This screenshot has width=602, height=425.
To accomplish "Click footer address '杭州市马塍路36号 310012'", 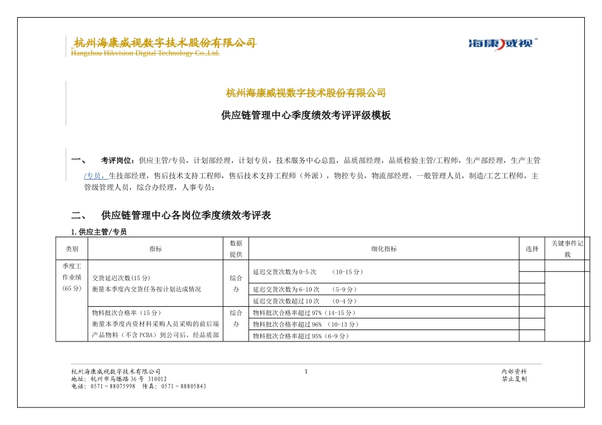I will pos(129,379).
